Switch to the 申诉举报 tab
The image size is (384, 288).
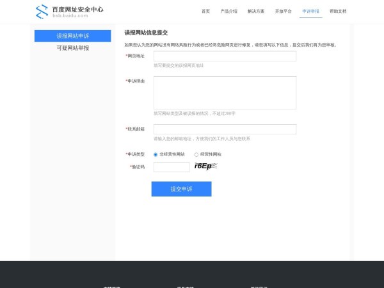tap(310, 12)
